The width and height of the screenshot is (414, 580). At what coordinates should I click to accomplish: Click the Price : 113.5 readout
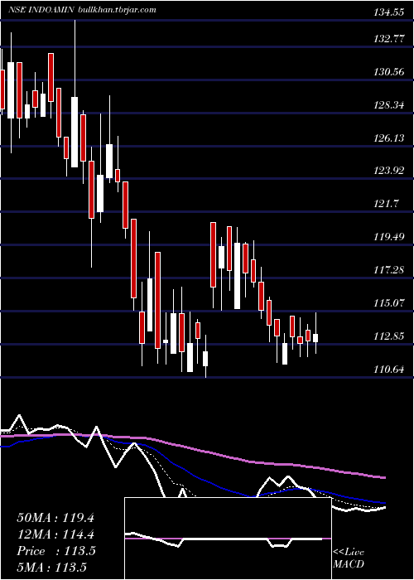pyautogui.click(x=56, y=551)
